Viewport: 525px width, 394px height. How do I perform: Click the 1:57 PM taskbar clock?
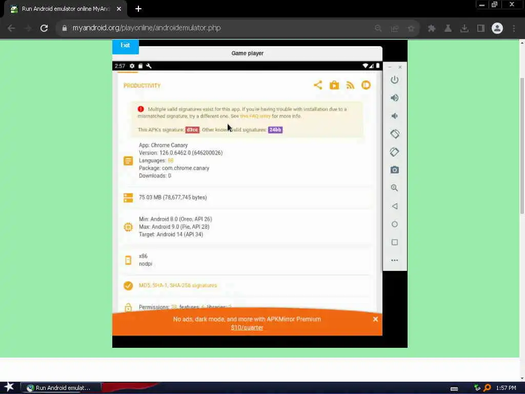[506, 388]
